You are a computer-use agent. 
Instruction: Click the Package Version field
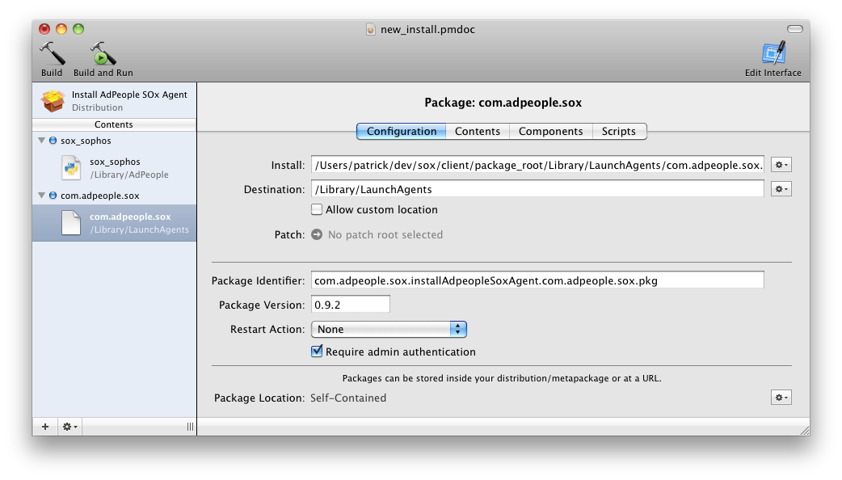pyautogui.click(x=350, y=305)
